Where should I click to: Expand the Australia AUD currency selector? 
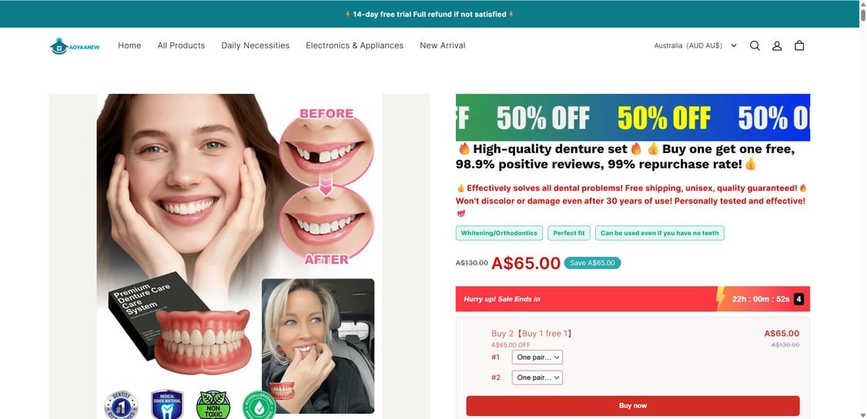point(695,46)
